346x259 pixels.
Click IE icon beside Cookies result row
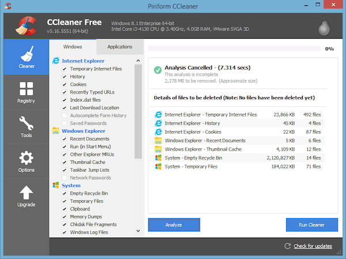158,132
